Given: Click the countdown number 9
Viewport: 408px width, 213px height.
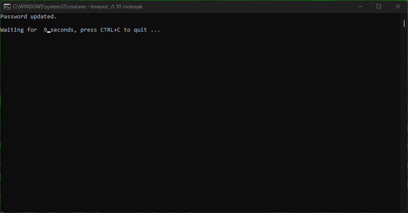Looking at the screenshot, I should (x=45, y=30).
